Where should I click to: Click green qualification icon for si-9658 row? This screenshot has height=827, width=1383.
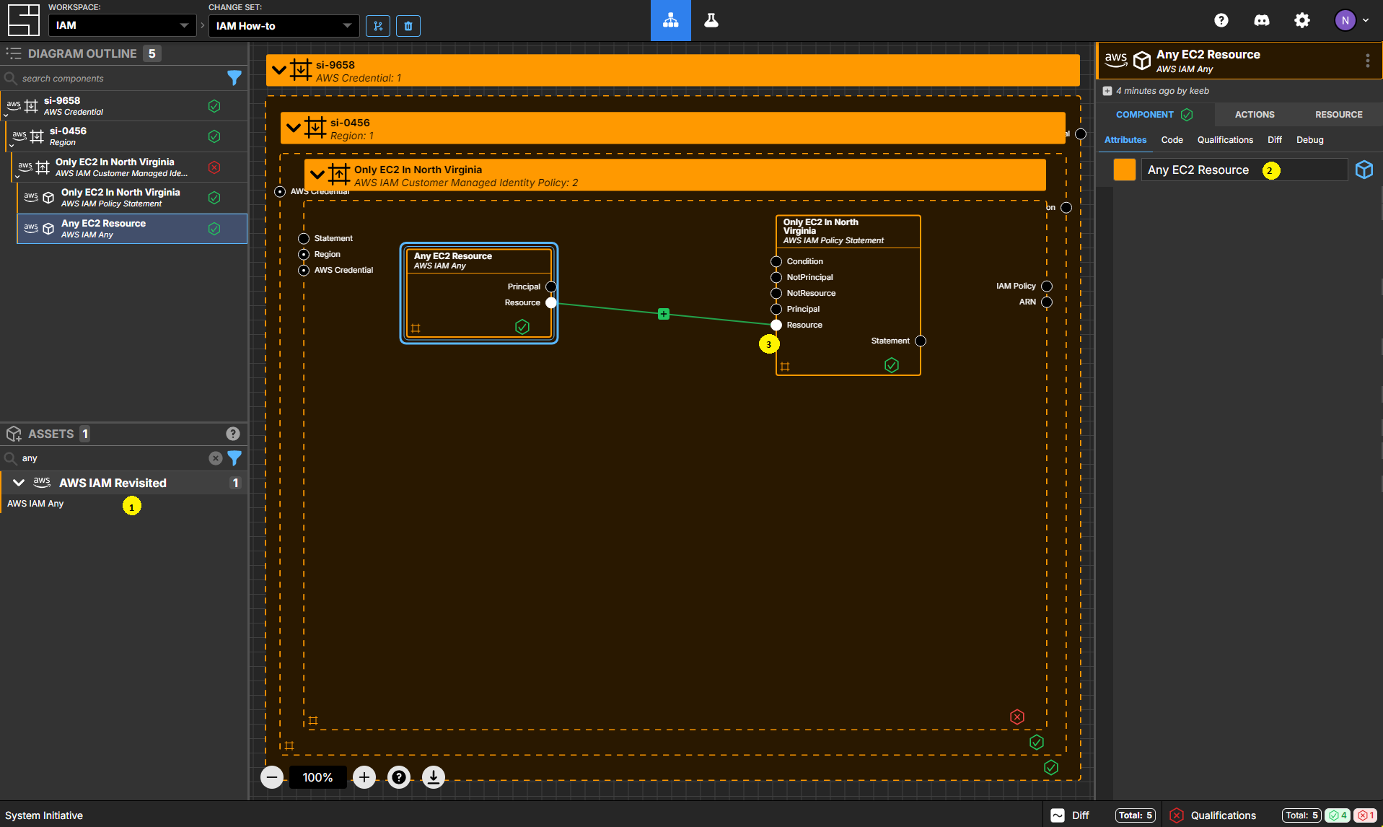(214, 106)
